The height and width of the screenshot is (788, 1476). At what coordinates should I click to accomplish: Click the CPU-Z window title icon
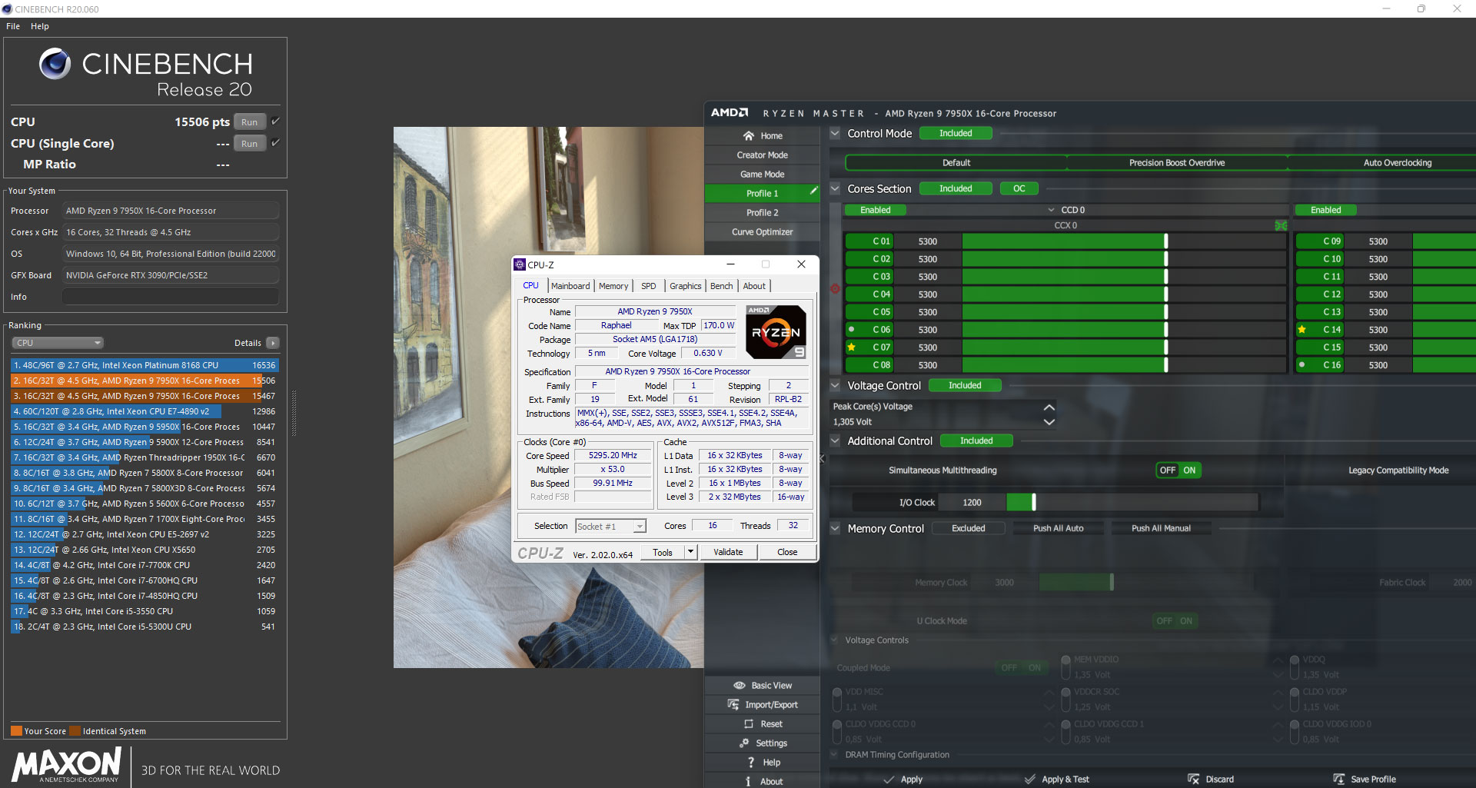coord(520,264)
